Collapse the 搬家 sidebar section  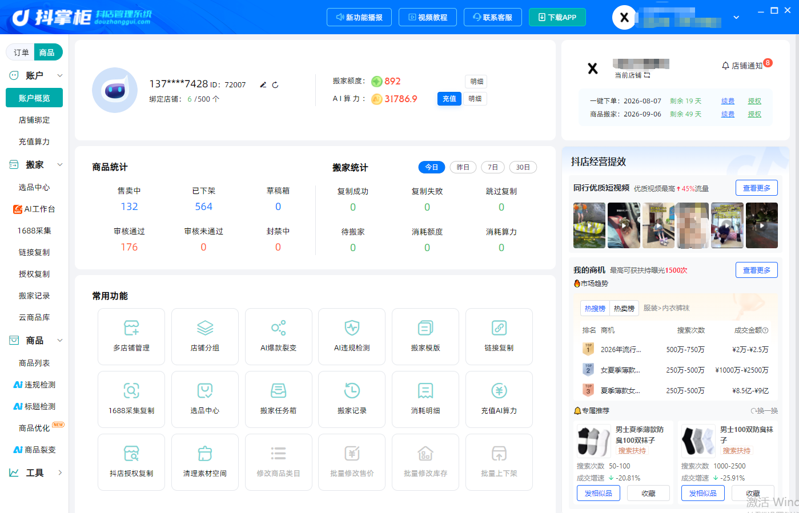pyautogui.click(x=60, y=165)
